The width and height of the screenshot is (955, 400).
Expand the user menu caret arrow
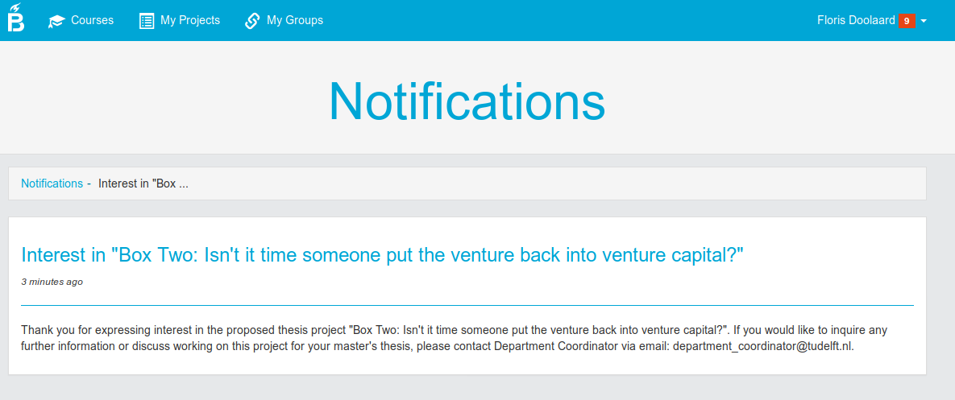click(x=924, y=21)
